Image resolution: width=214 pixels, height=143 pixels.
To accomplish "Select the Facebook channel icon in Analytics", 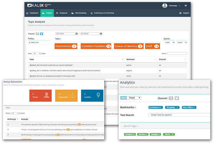I will click(x=171, y=98).
